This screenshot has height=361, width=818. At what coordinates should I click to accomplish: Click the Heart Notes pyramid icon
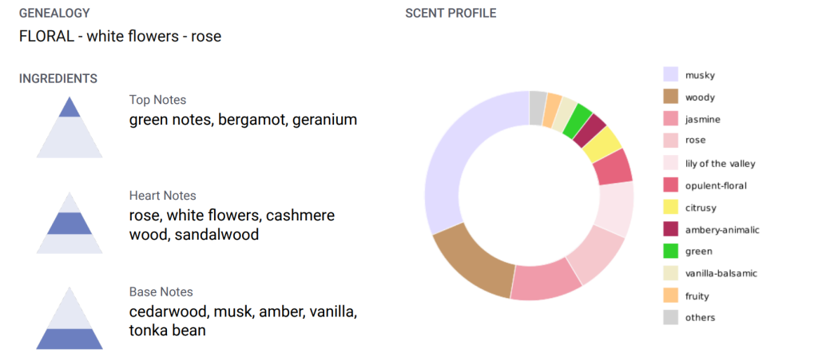pos(69,223)
